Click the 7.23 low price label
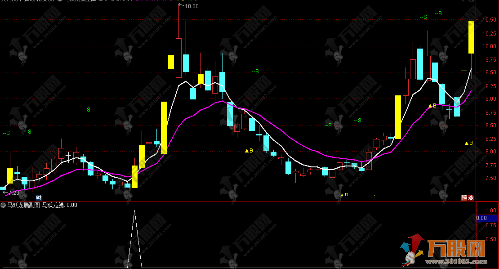This screenshot has width=499, height=269. point(13,193)
